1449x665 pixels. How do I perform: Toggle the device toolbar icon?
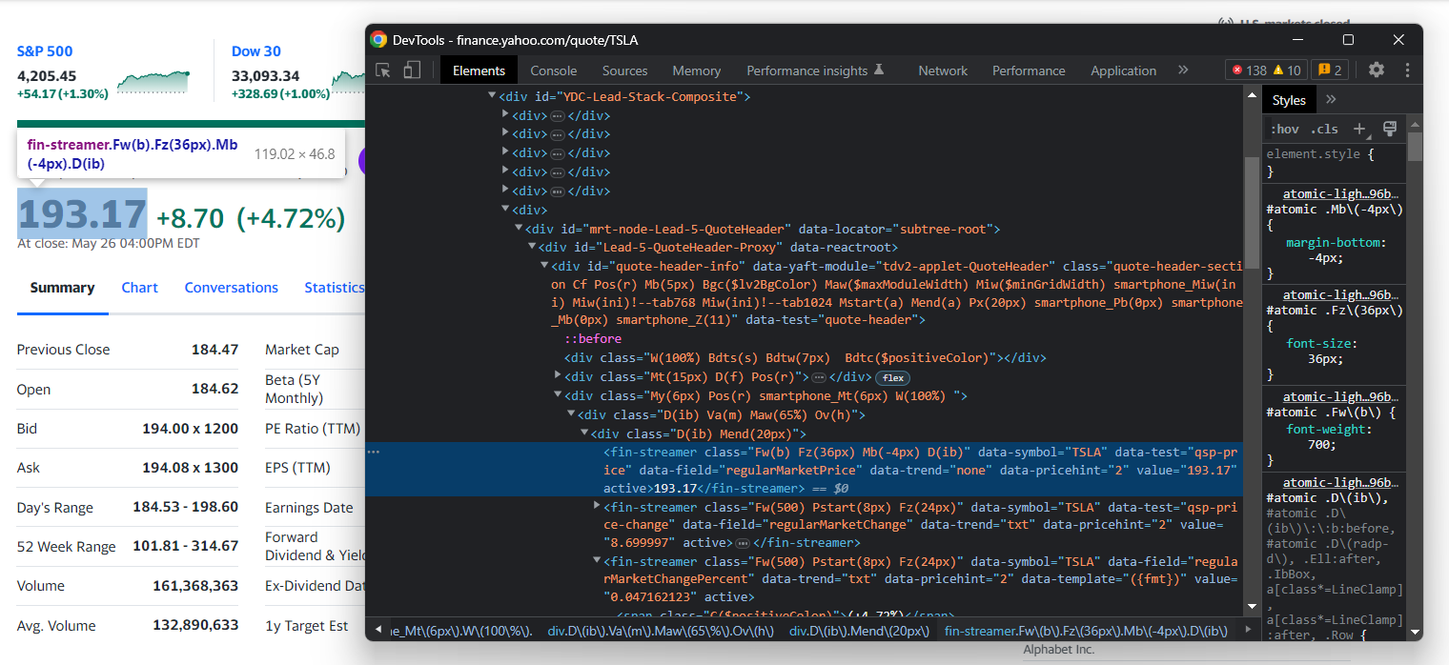(x=412, y=71)
